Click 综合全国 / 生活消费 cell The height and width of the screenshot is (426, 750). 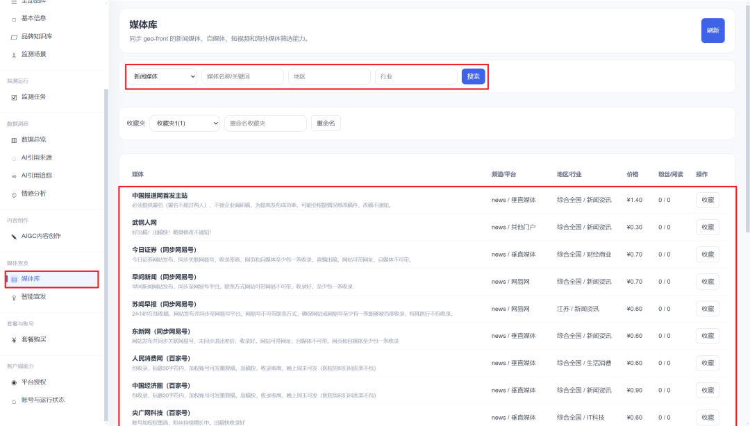[584, 363]
